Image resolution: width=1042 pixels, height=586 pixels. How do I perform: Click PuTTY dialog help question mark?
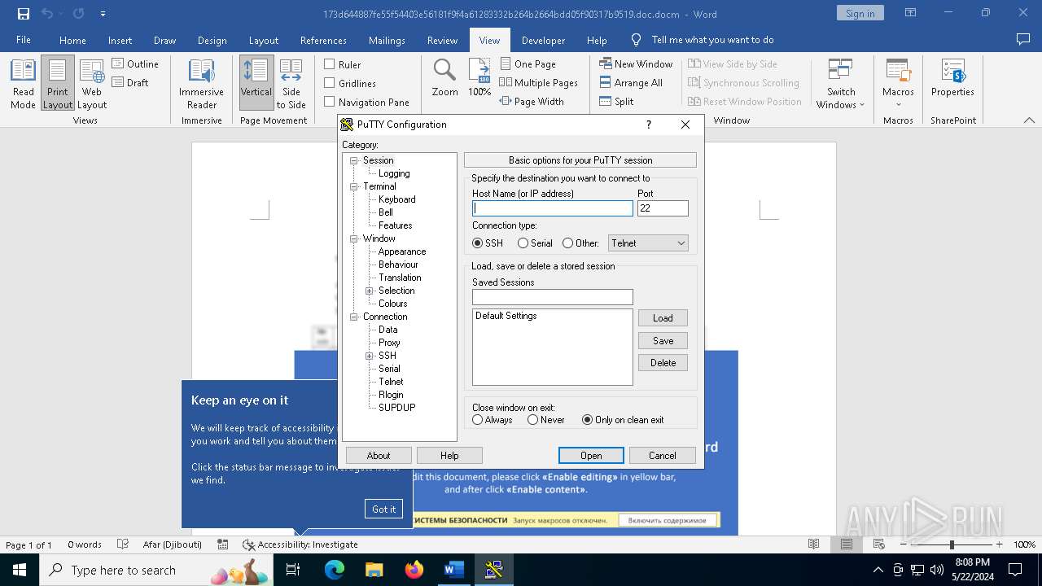[649, 125]
